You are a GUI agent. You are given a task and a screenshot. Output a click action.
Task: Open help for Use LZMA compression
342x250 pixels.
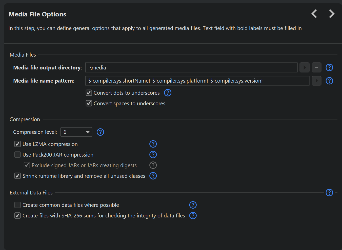click(153, 144)
